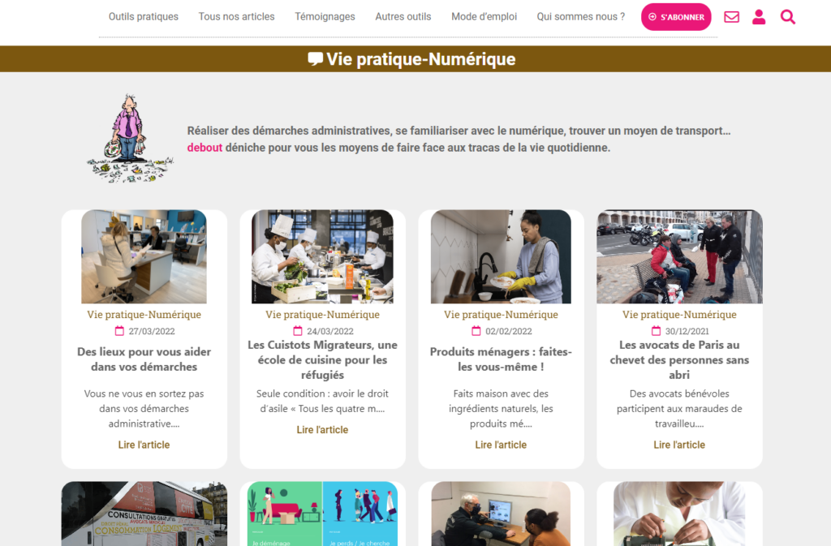831x546 pixels.
Task: Go to Tous nos articles
Action: click(236, 16)
